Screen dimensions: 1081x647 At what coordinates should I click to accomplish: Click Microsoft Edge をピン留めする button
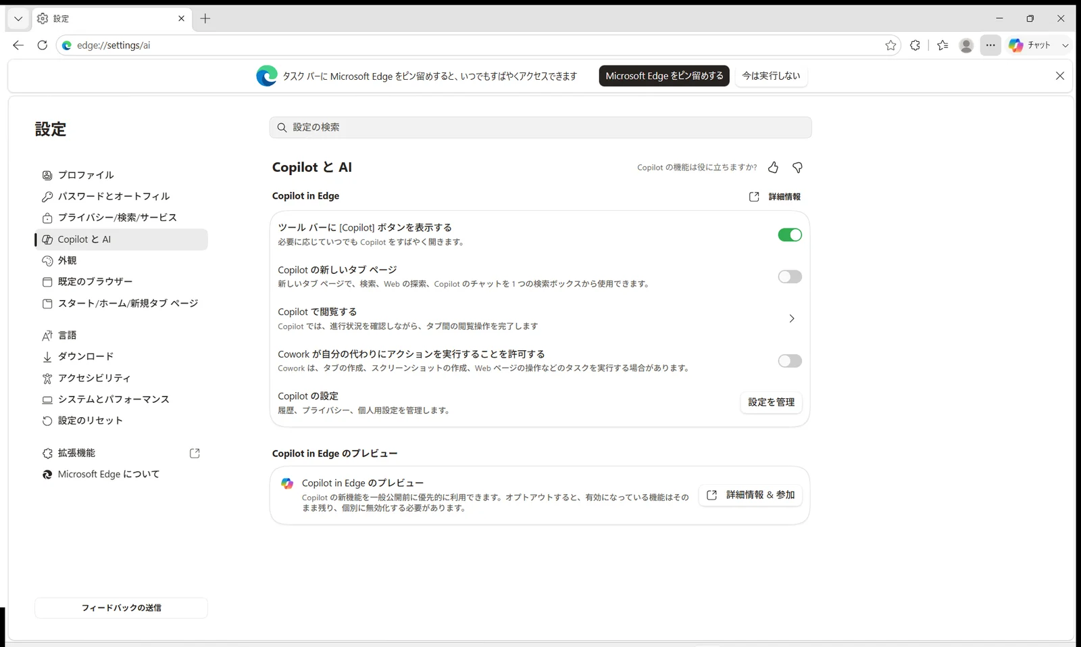click(x=664, y=76)
